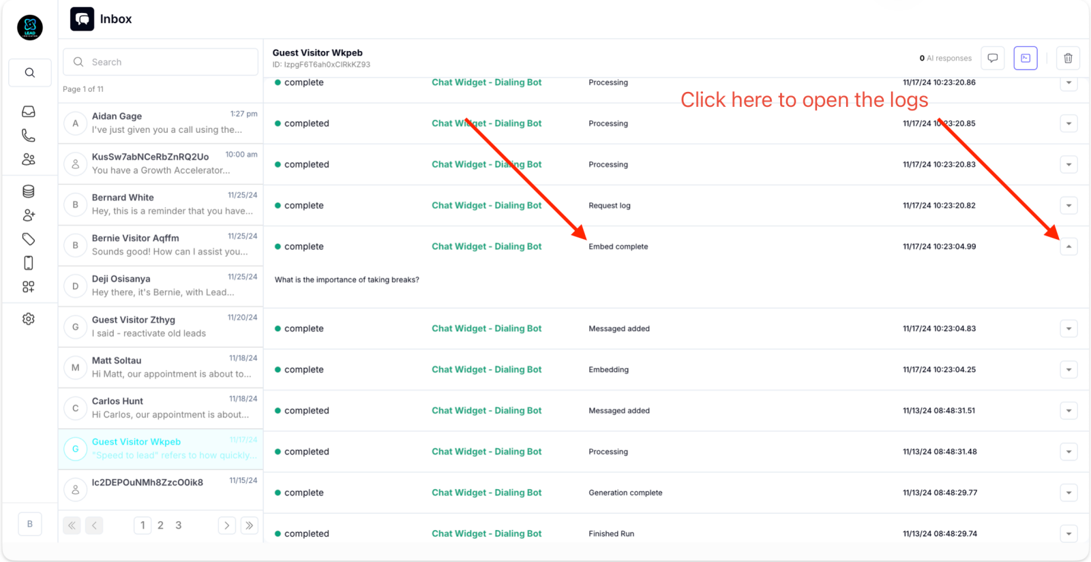Open the KusSw7abNCeRbZnRQ2Uo conversation

pos(160,164)
